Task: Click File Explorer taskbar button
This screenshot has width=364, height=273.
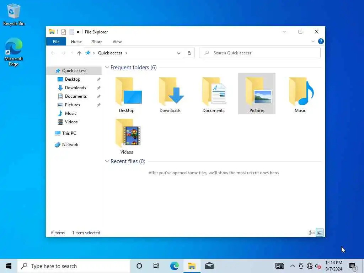Action: (192, 266)
